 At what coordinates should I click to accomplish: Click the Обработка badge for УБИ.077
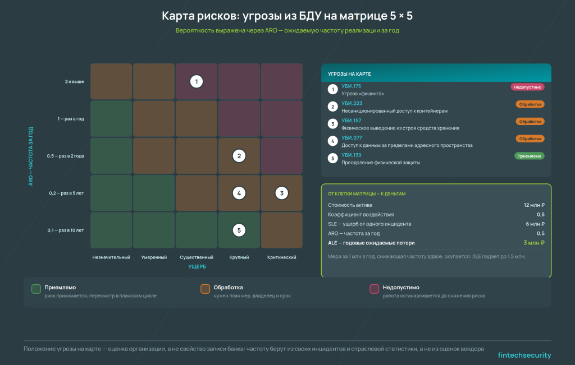(x=530, y=138)
